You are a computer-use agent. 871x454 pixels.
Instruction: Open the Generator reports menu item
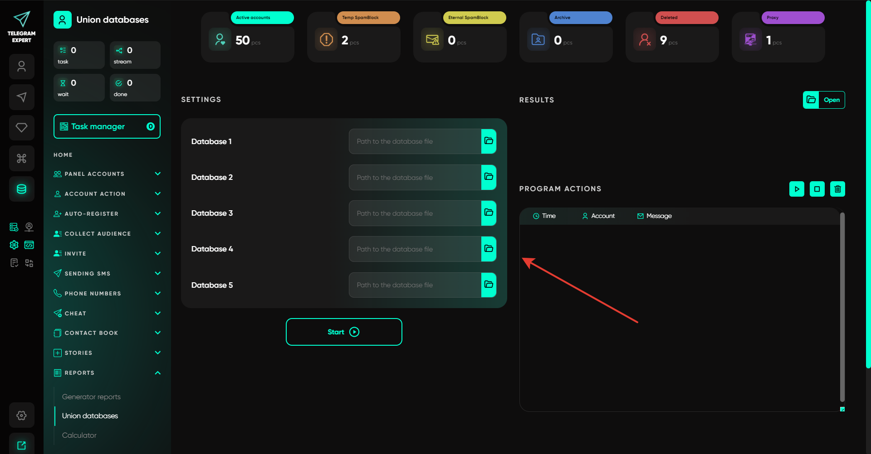click(x=91, y=397)
